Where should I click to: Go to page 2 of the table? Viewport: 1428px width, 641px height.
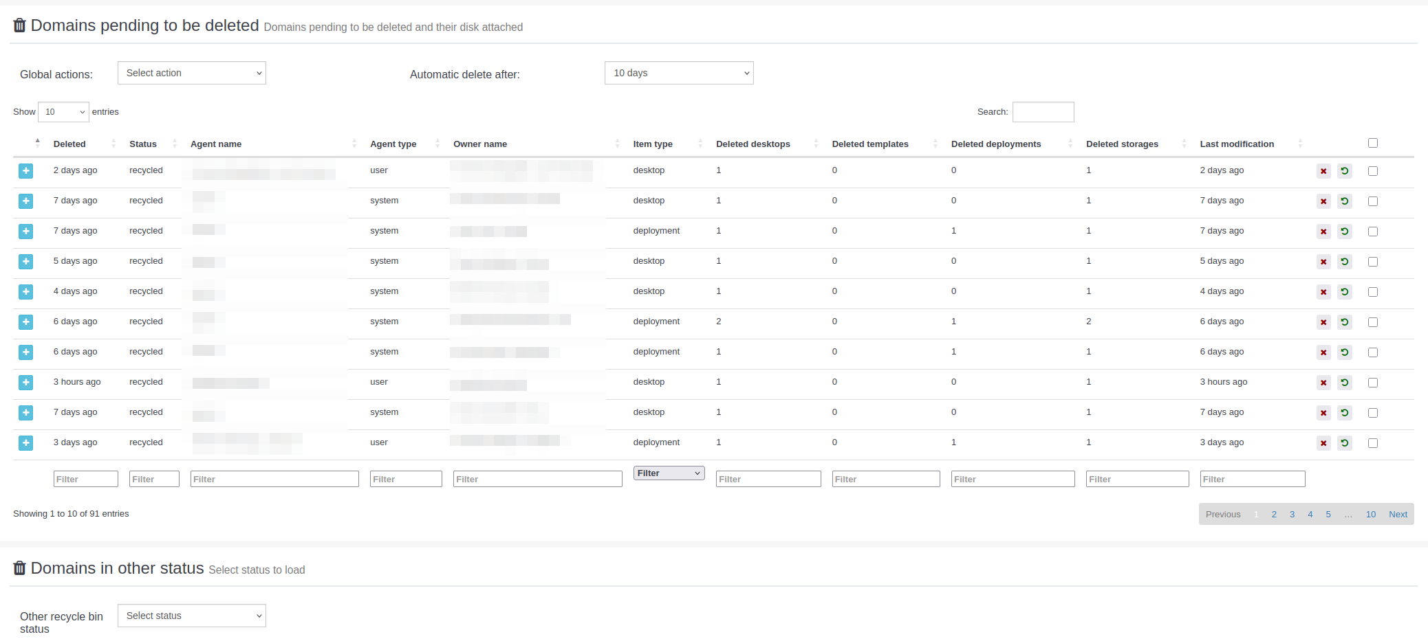pos(1274,515)
